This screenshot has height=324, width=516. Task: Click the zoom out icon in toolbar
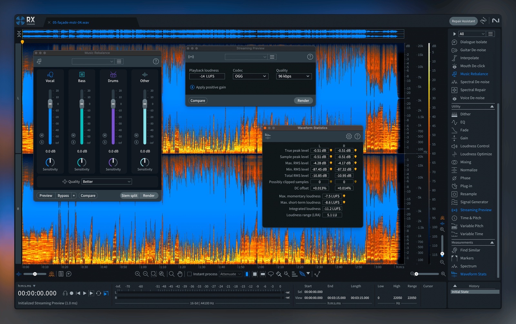click(146, 274)
